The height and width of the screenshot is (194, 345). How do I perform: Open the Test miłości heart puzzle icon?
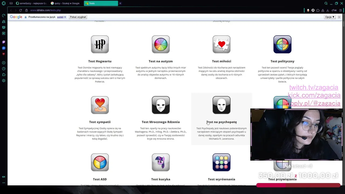222,44
